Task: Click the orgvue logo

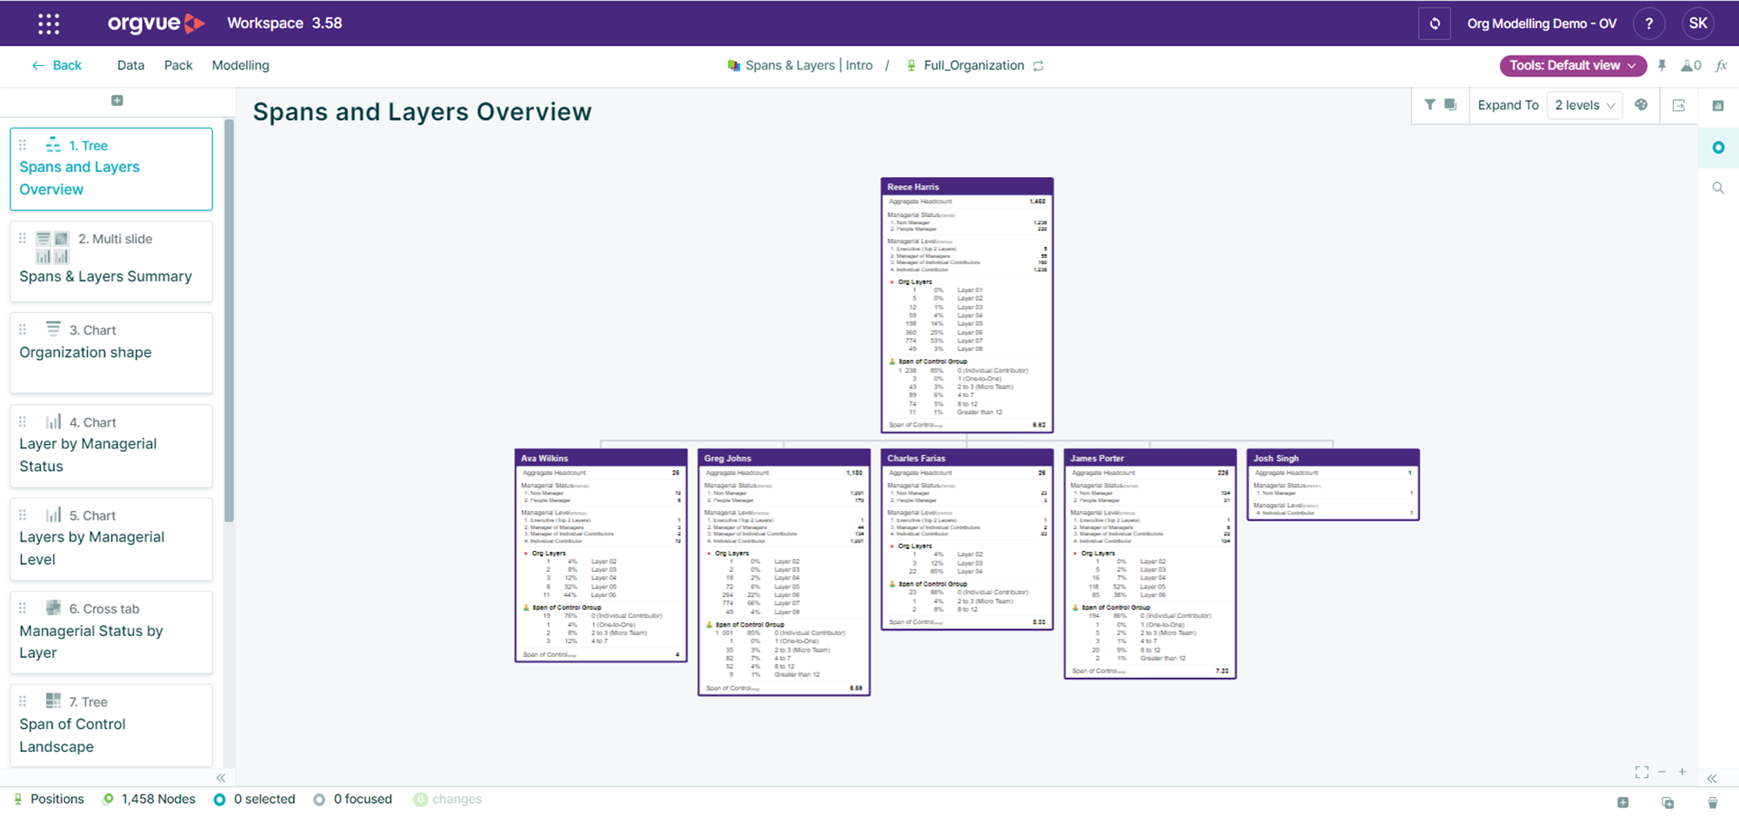Action: (x=156, y=23)
